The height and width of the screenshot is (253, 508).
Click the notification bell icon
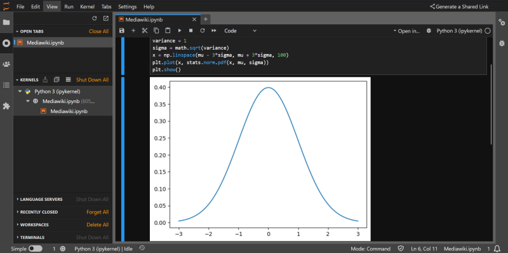(498, 249)
